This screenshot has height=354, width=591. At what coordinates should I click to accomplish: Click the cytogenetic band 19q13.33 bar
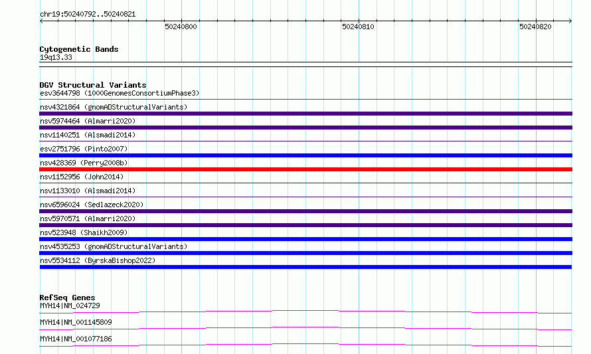click(x=305, y=64)
